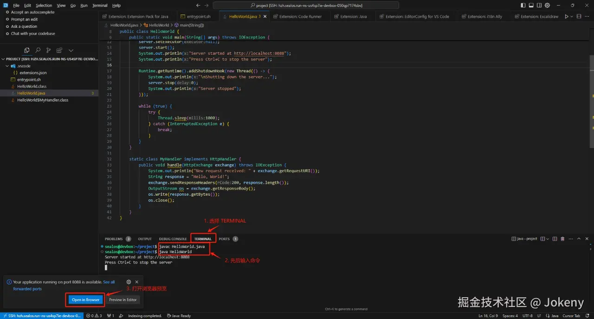Open the PROBLEMS panel tab
The height and width of the screenshot is (319, 594).
[117, 239]
